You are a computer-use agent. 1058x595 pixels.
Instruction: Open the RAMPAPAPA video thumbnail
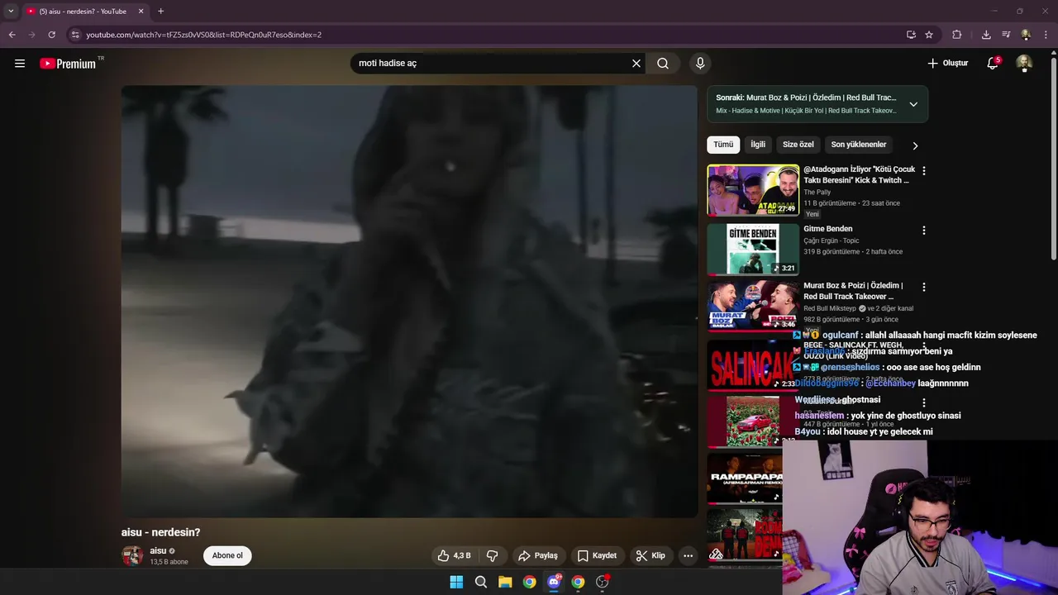pos(744,478)
